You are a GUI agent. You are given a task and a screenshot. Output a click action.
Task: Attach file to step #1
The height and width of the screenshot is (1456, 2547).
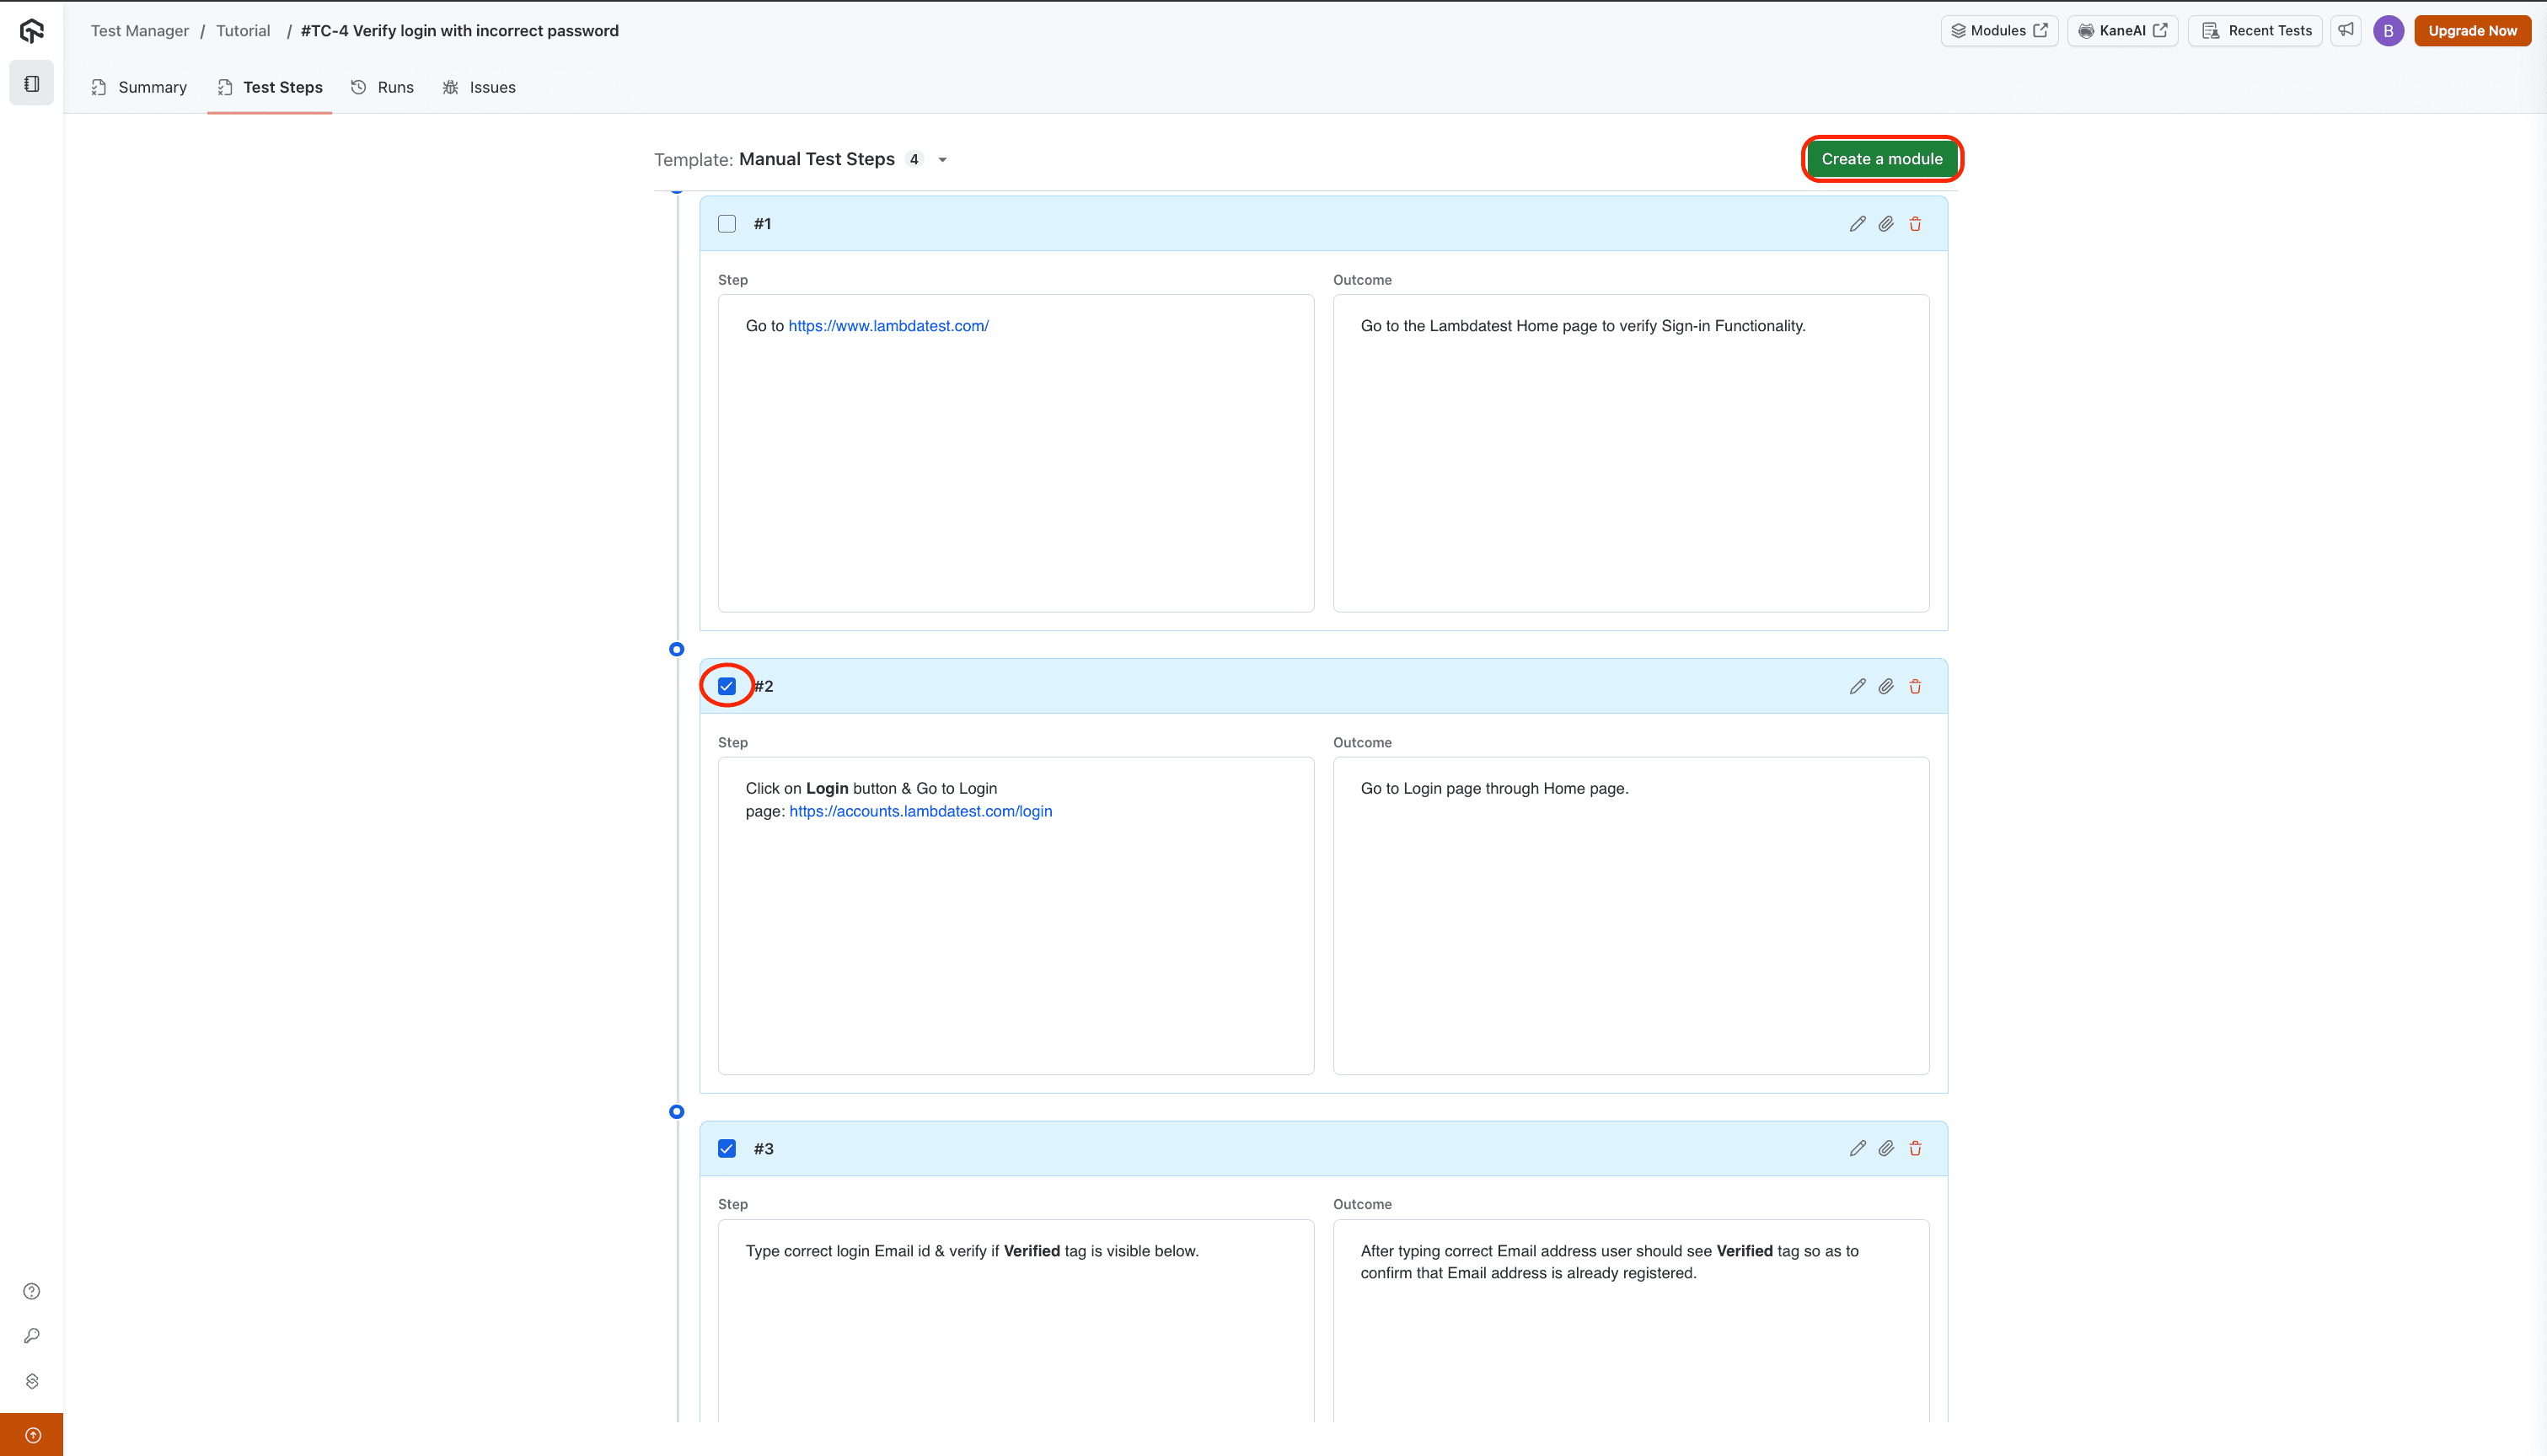point(1886,224)
